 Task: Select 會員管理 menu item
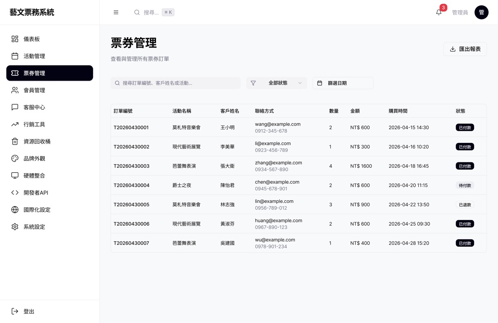click(x=50, y=90)
